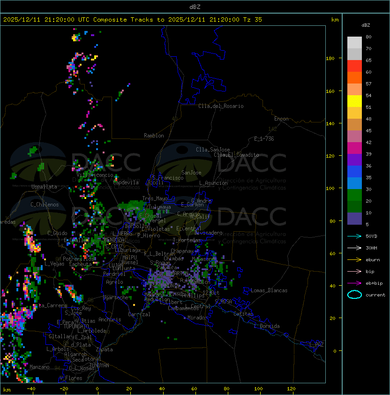The height and width of the screenshot is (395, 390).
Task: Click the 'dBZ' legend heading
Action: (x=366, y=25)
